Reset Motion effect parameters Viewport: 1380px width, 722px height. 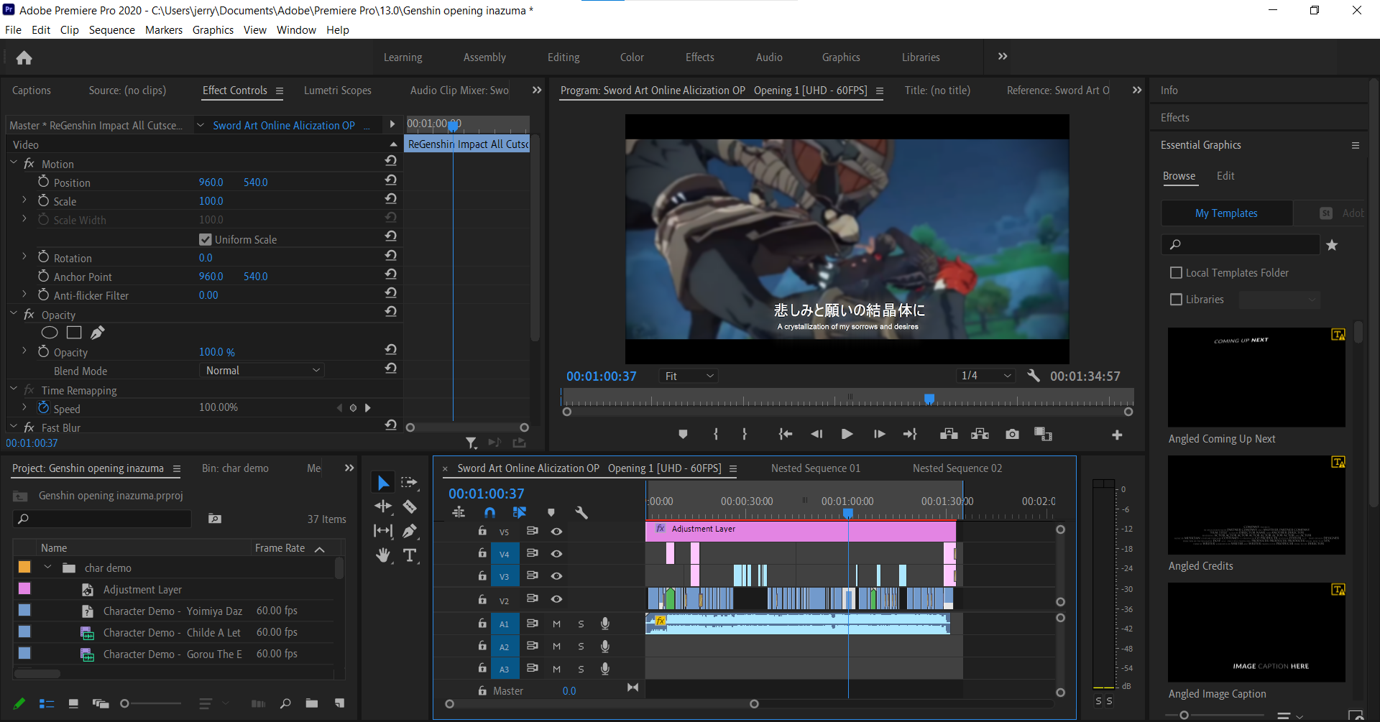tap(390, 161)
